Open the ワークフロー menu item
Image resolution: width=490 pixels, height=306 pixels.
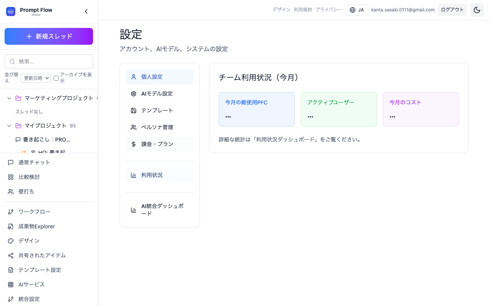point(49,212)
